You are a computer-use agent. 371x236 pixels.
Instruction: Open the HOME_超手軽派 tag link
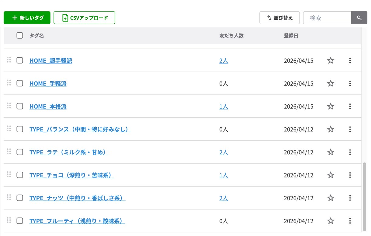click(51, 61)
